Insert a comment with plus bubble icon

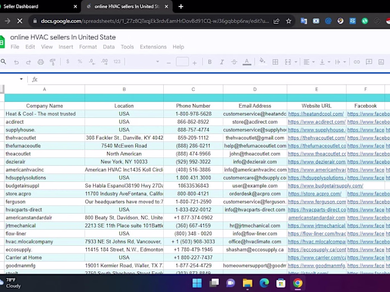369,62
